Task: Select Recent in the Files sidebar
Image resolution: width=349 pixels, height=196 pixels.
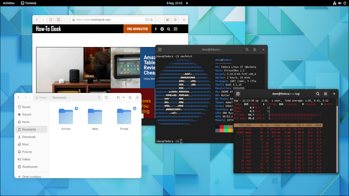Action: point(31,107)
